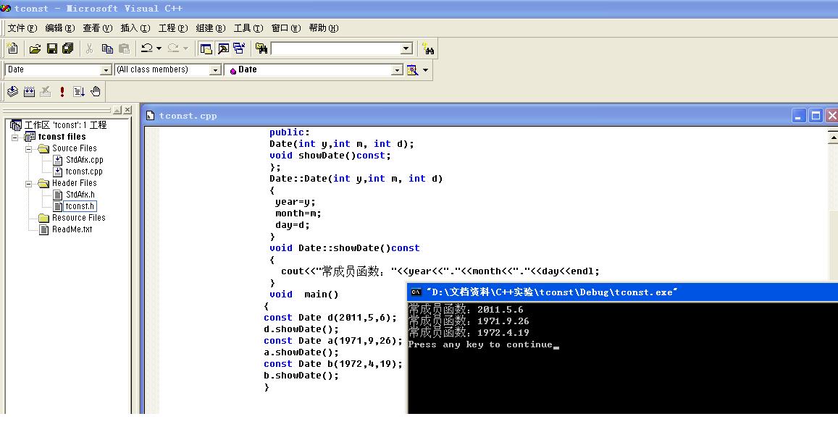Viewport: 838px width, 432px height.
Task: Click the Compile icon in build toolbar
Action: click(x=12, y=92)
